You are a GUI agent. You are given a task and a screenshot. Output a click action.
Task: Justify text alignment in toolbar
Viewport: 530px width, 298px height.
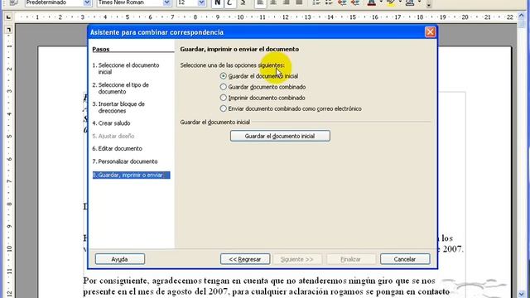(x=299, y=3)
